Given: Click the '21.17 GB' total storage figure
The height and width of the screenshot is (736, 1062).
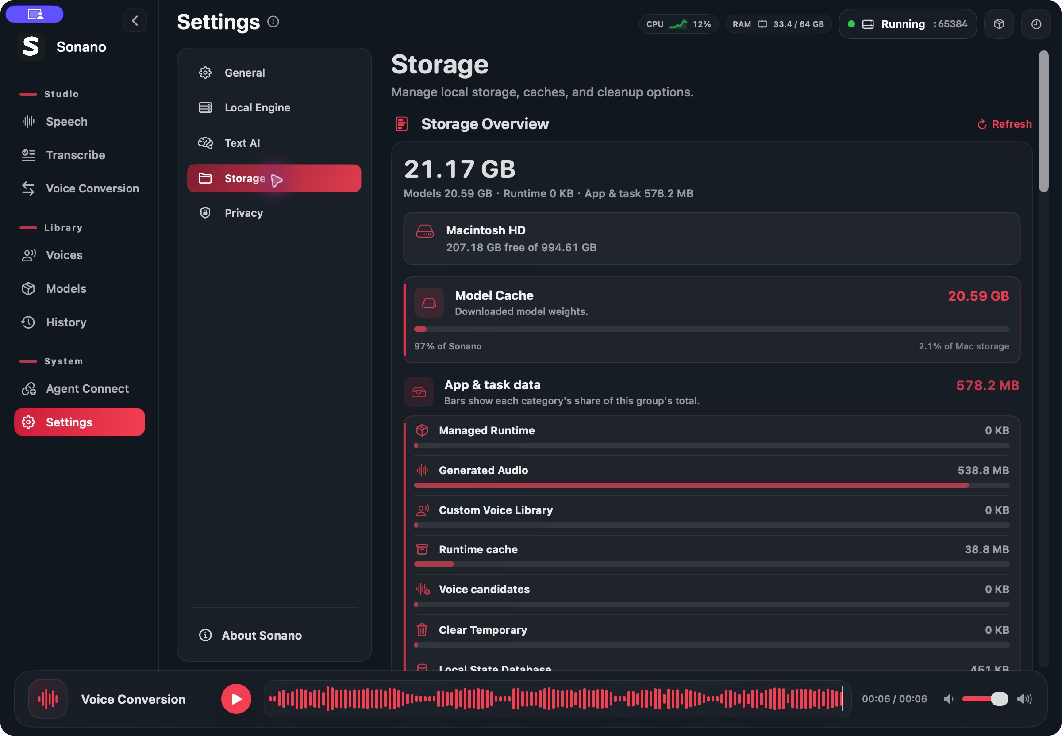Looking at the screenshot, I should point(459,169).
